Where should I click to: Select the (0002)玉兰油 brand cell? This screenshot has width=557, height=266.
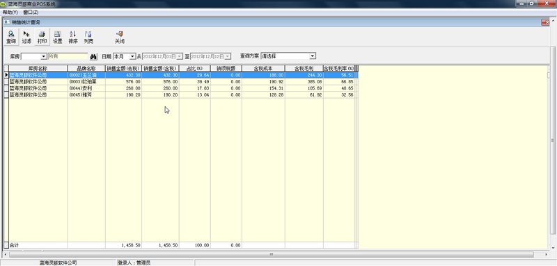[x=86, y=75]
